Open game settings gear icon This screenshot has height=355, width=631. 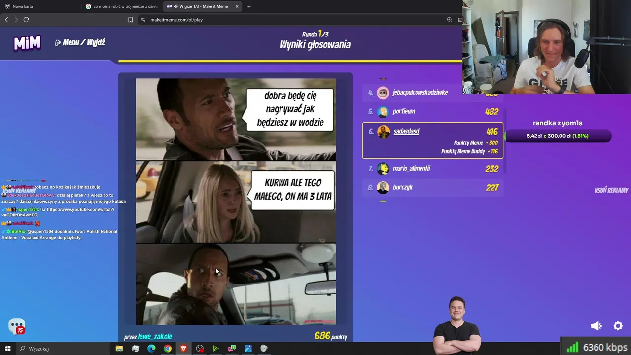[x=618, y=326]
